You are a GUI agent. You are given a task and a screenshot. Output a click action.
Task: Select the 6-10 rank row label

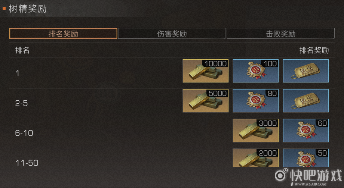[x=24, y=133]
